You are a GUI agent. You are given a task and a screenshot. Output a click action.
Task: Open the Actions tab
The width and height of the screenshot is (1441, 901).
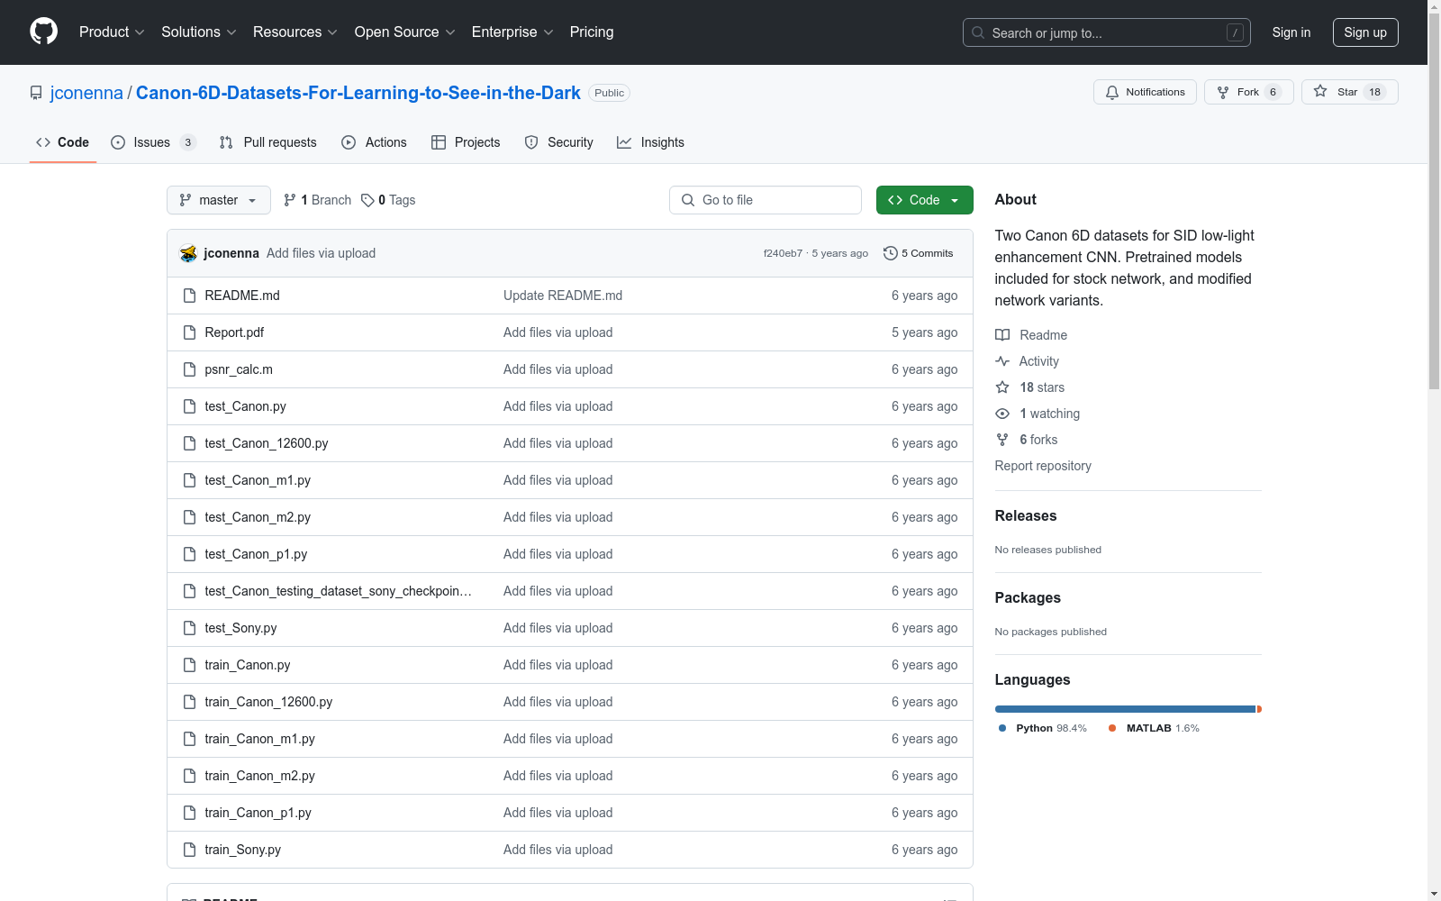click(375, 142)
